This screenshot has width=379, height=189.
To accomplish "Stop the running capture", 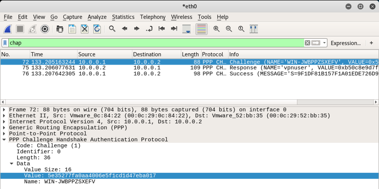I will coord(20,29).
